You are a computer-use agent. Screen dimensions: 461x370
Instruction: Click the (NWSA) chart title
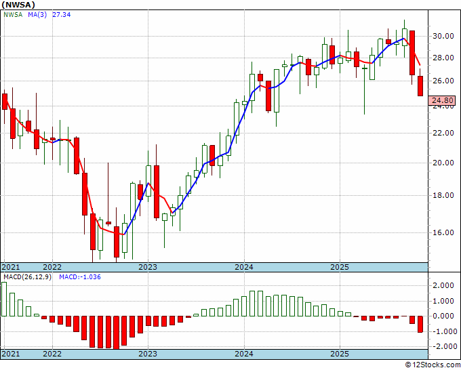click(x=18, y=5)
